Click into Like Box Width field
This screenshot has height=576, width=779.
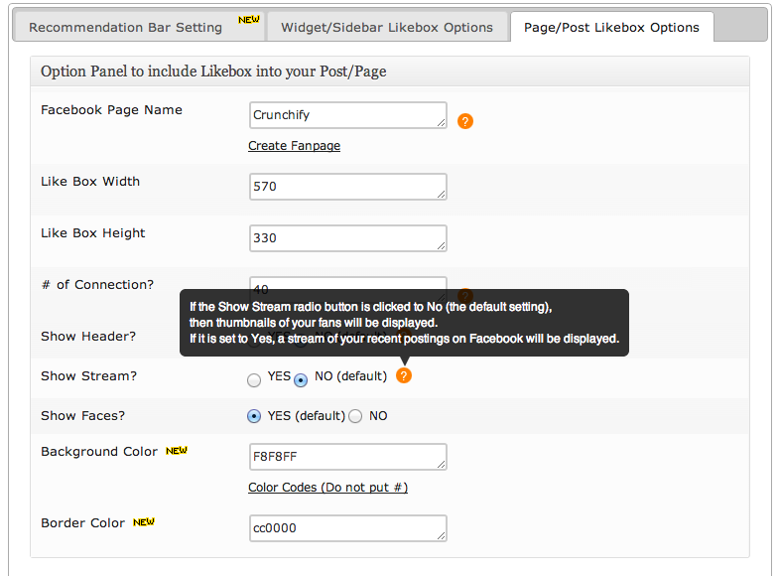347,187
